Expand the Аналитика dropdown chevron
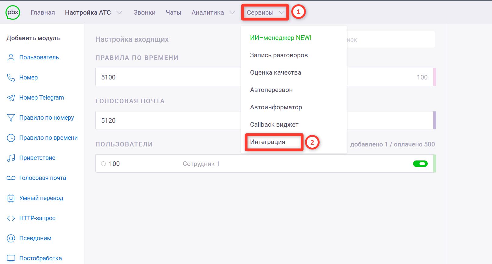The height and width of the screenshot is (264, 492). (232, 12)
